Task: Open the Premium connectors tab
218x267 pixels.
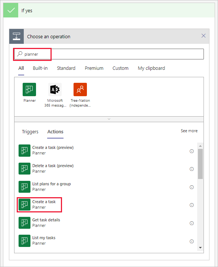Action: click(x=94, y=68)
